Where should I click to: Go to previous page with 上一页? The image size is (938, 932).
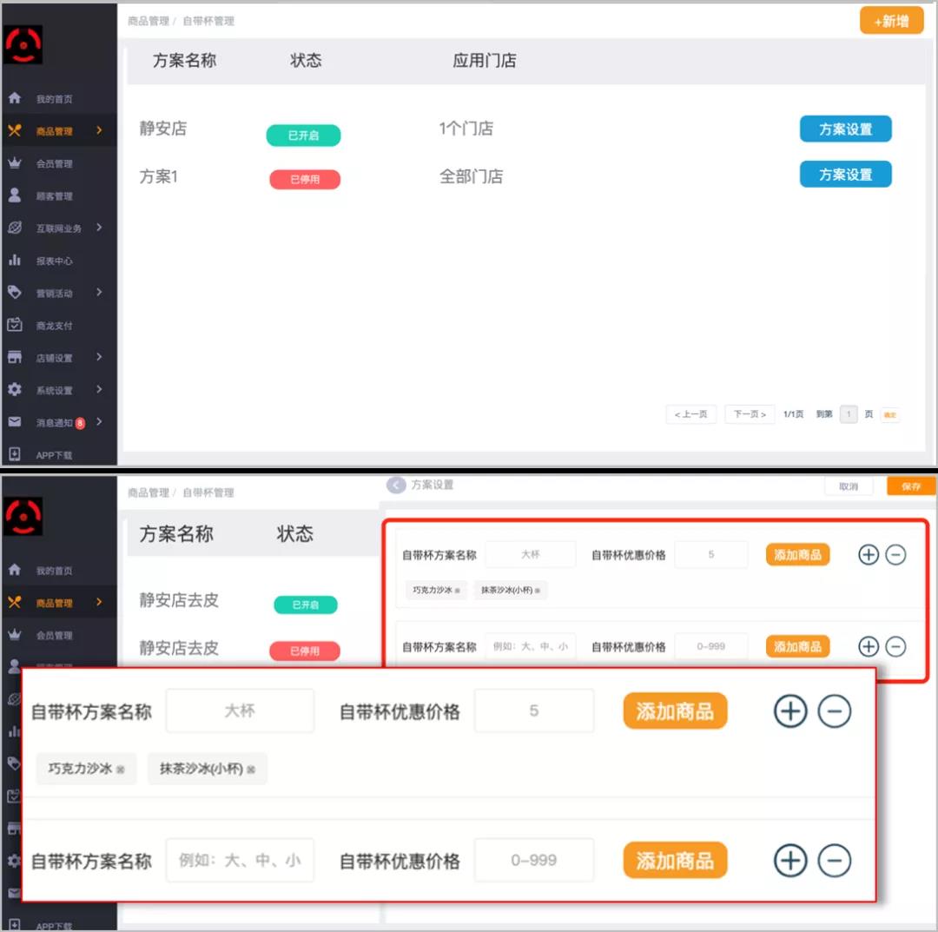click(691, 414)
